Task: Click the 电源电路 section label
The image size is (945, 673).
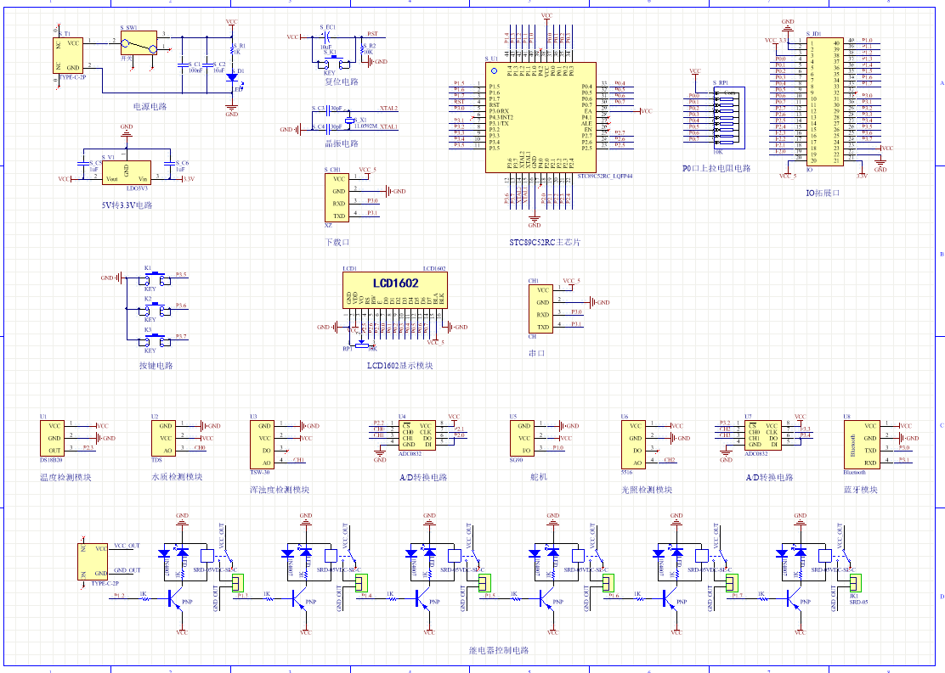Action: [150, 107]
